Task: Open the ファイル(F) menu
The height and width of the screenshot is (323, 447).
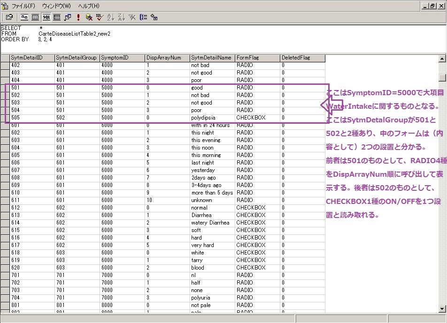Action: [23, 6]
